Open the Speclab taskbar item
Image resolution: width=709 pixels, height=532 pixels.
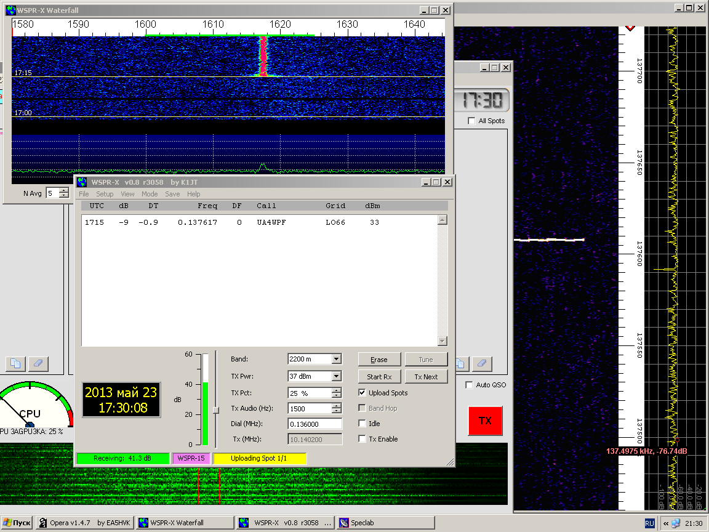coord(385,523)
